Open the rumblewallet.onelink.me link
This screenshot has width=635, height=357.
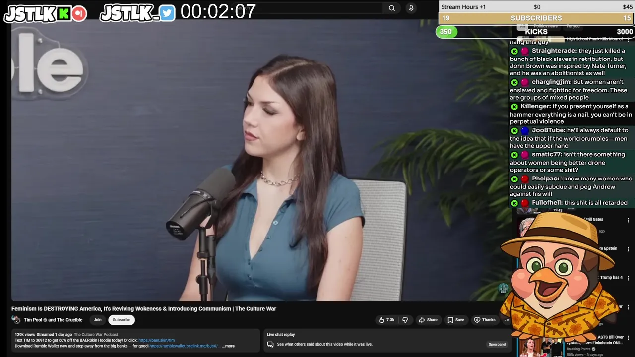pos(185,346)
